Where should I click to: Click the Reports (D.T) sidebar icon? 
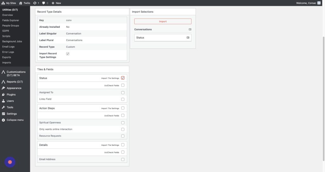[3, 82]
